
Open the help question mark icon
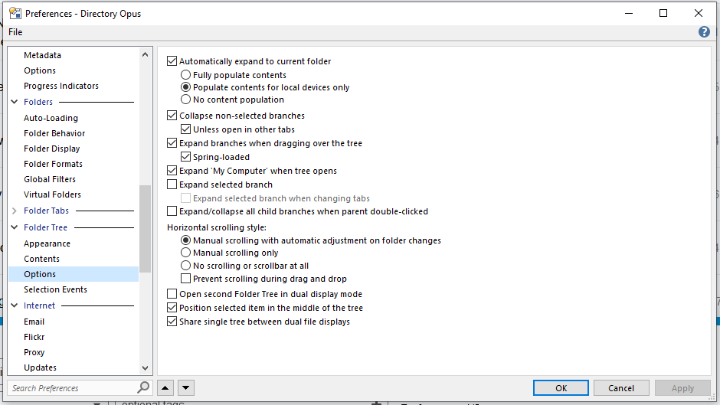pyautogui.click(x=704, y=31)
